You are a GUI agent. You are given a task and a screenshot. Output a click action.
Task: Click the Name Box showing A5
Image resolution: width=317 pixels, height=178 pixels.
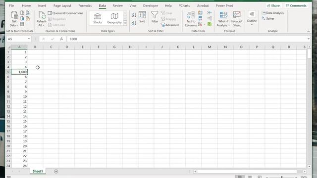pyautogui.click(x=17, y=39)
